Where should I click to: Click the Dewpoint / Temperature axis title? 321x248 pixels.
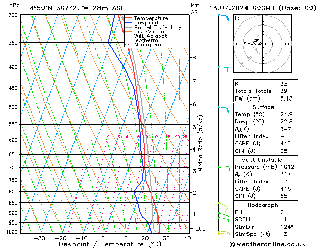[110, 244]
